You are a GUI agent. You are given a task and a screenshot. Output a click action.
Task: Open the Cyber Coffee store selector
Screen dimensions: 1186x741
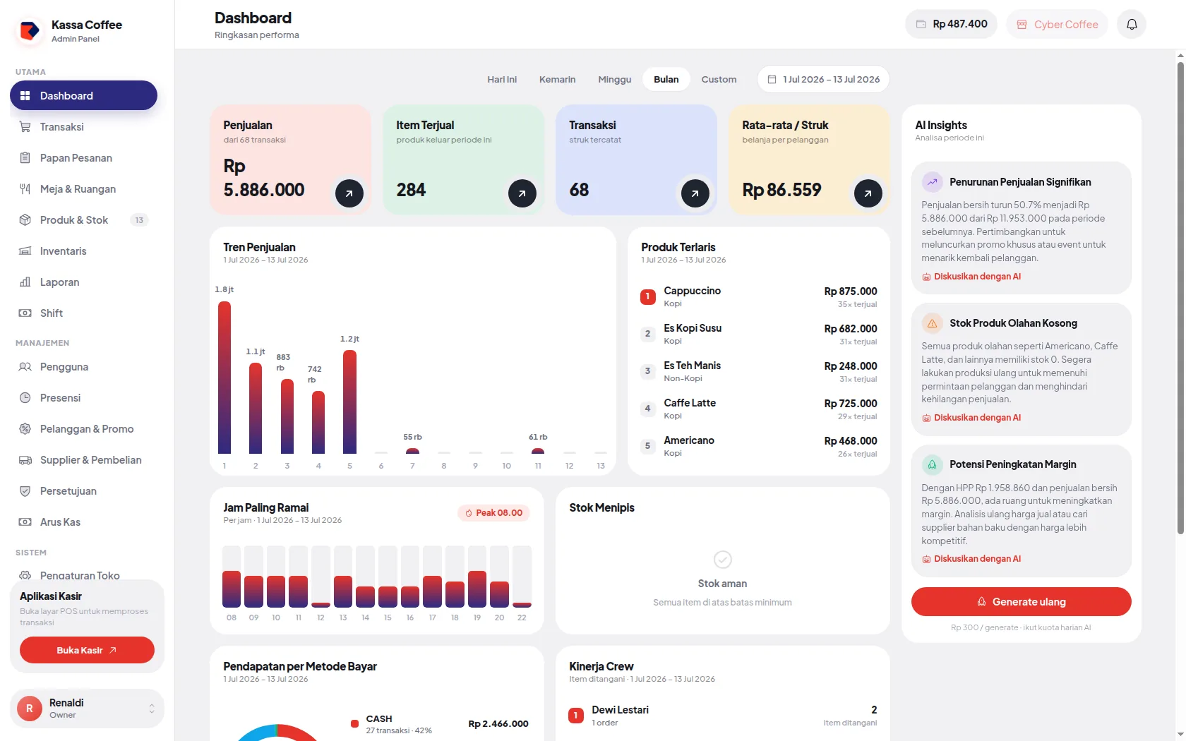pos(1057,24)
